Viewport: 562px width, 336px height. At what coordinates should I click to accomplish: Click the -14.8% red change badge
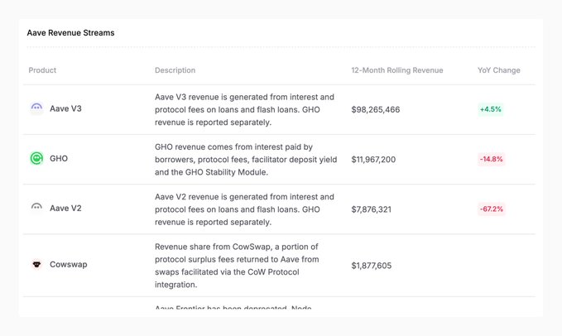click(x=492, y=159)
